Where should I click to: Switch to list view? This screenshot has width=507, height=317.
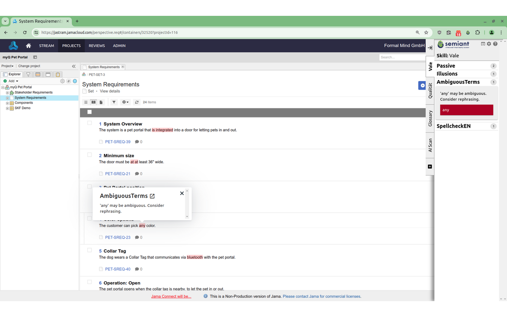[86, 102]
